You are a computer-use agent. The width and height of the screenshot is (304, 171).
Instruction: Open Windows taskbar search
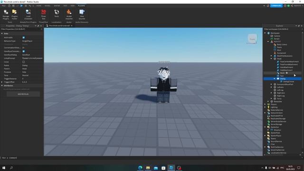(11, 168)
